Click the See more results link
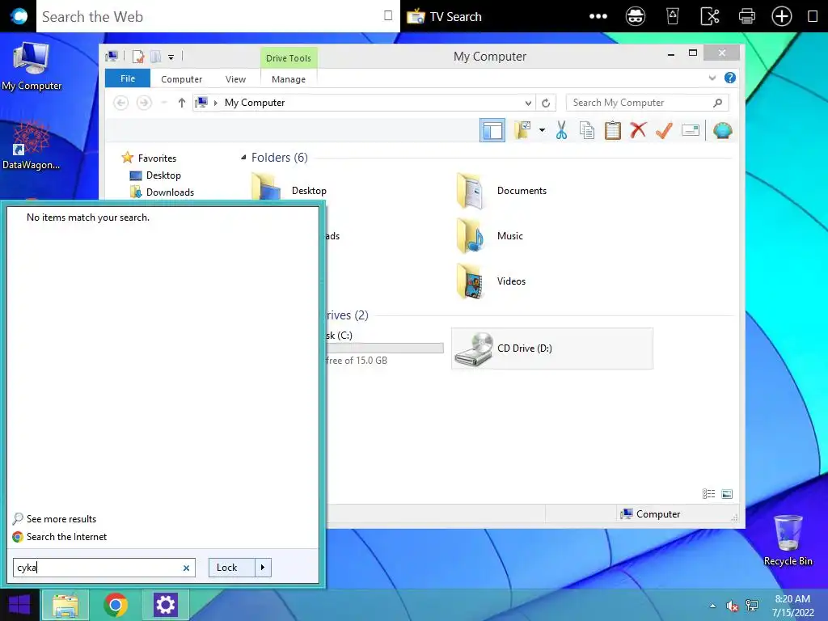828x621 pixels. (x=61, y=519)
